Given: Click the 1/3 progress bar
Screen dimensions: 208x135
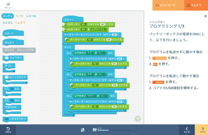Looking at the screenshot, I should (114, 130).
